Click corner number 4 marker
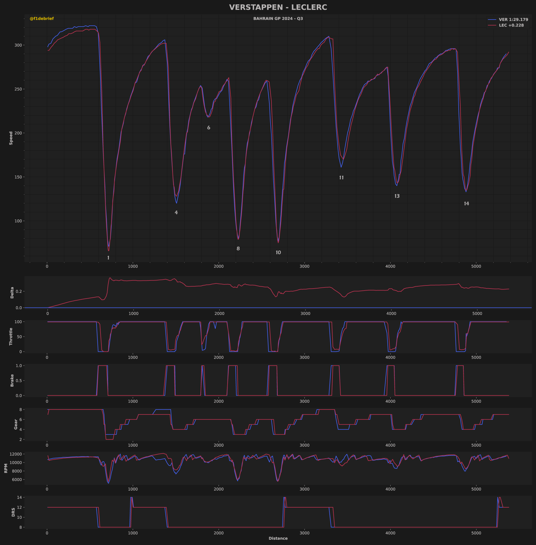Screen dimensions: 536x545 (176, 213)
